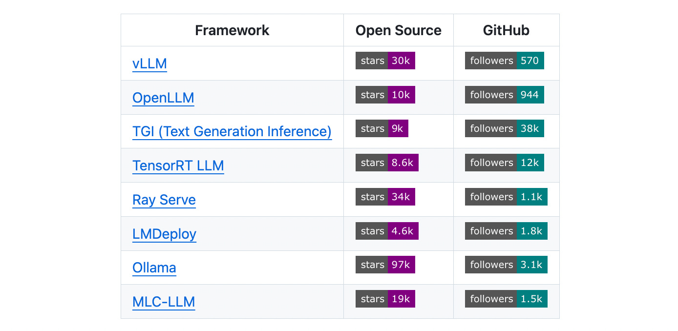678x331 pixels.
Task: Click the TGI followers 38k badge
Action: click(505, 128)
